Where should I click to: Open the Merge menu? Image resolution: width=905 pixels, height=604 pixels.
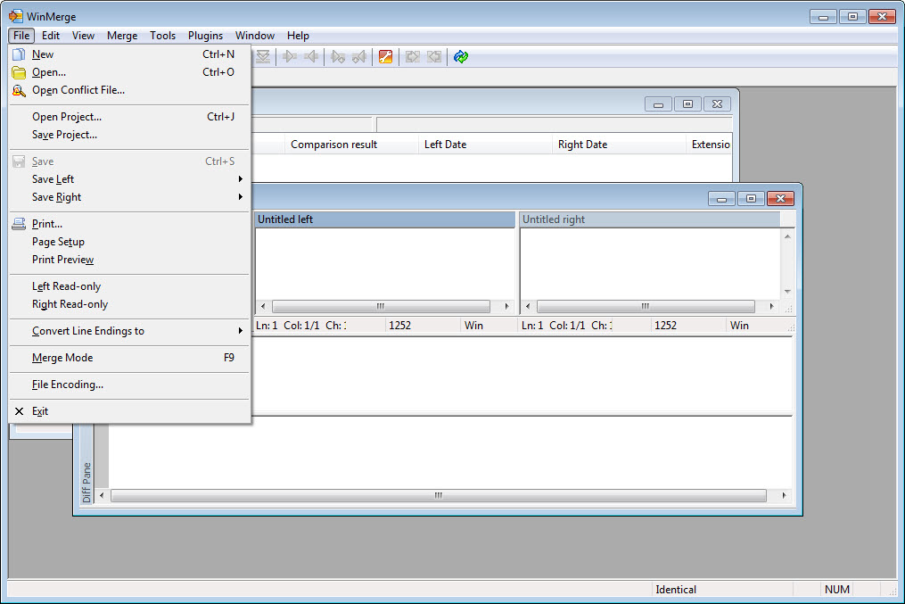(x=122, y=35)
